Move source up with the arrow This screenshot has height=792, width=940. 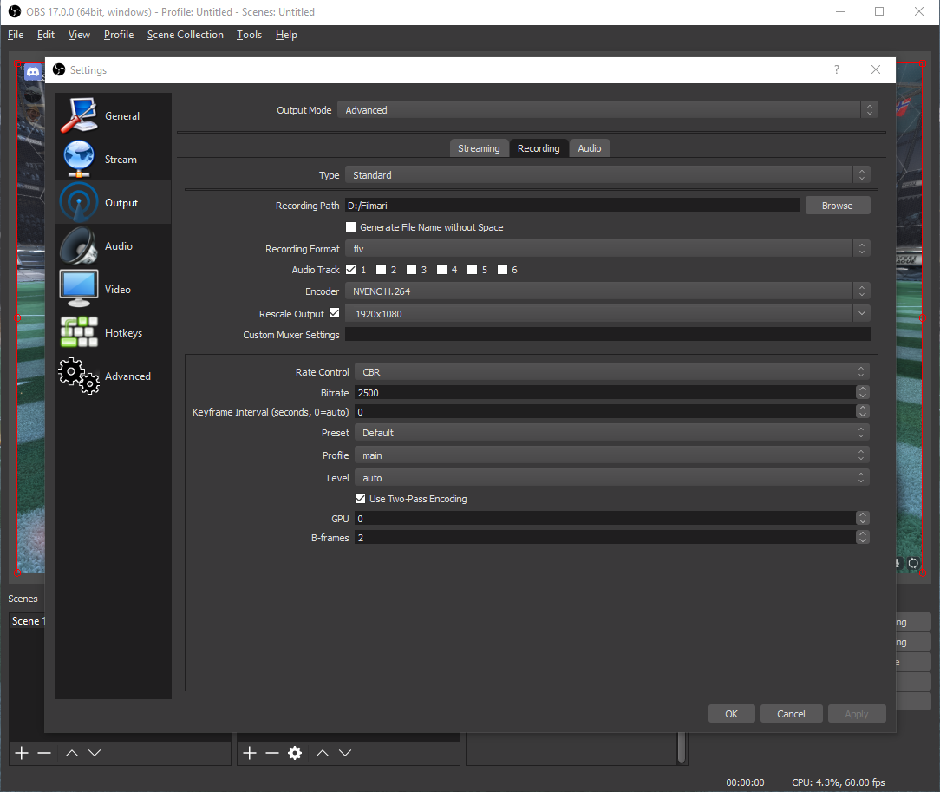pos(323,753)
